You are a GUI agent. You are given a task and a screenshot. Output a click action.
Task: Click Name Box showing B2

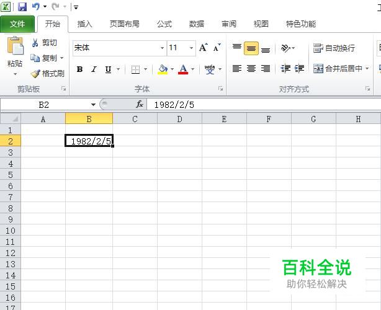pyautogui.click(x=44, y=105)
